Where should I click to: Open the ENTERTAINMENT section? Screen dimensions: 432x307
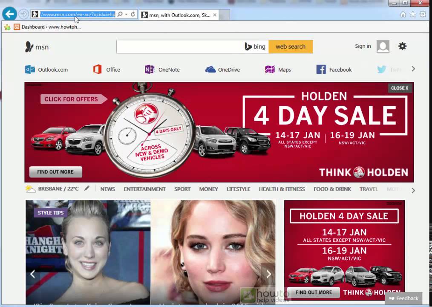(145, 189)
